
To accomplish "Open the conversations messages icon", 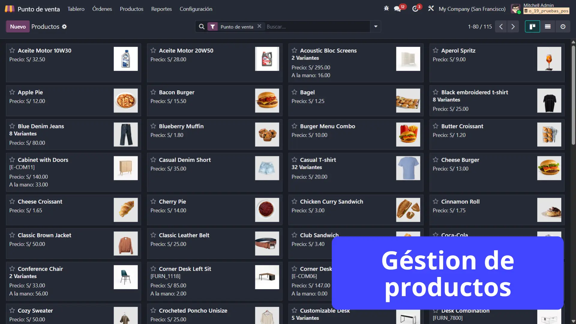I will [x=397, y=9].
